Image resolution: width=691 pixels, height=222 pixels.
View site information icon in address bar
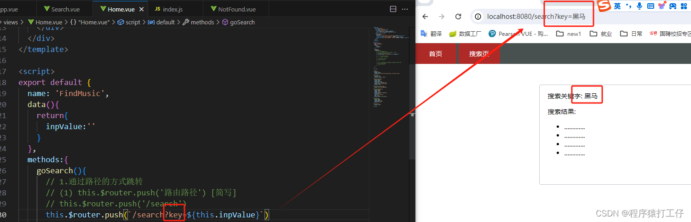478,17
